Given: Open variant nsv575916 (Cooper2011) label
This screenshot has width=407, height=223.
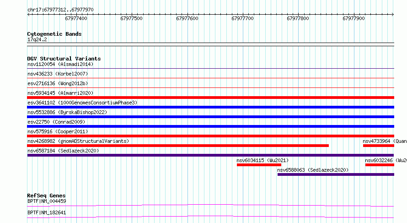Looking at the screenshot, I should pyautogui.click(x=58, y=131).
